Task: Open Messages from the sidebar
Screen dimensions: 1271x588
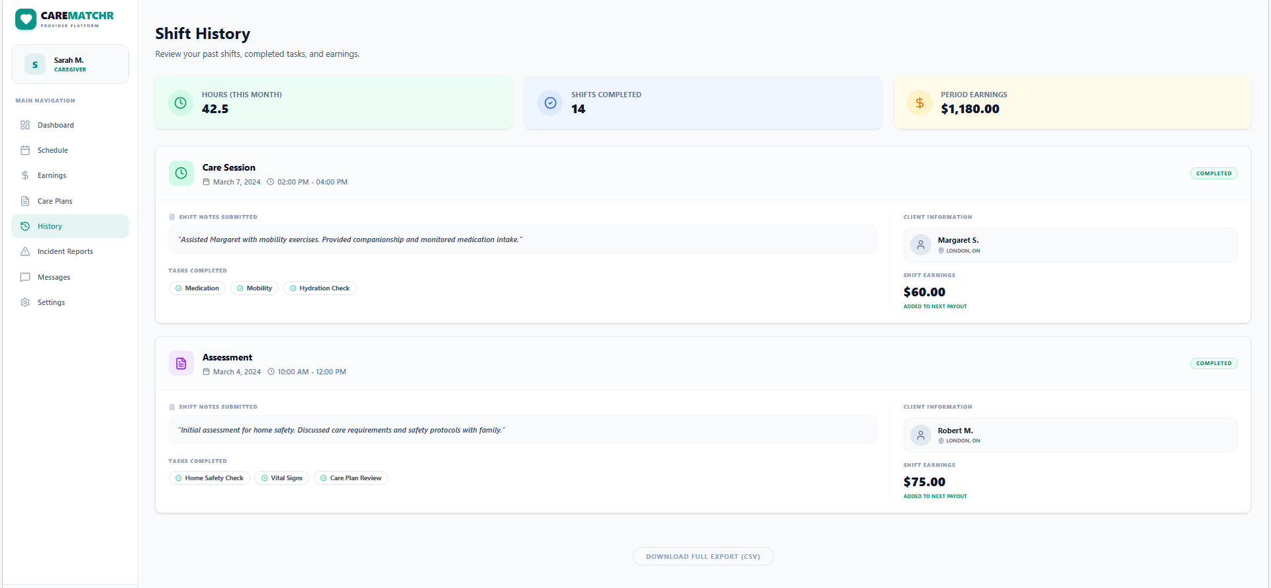Action: [x=54, y=277]
